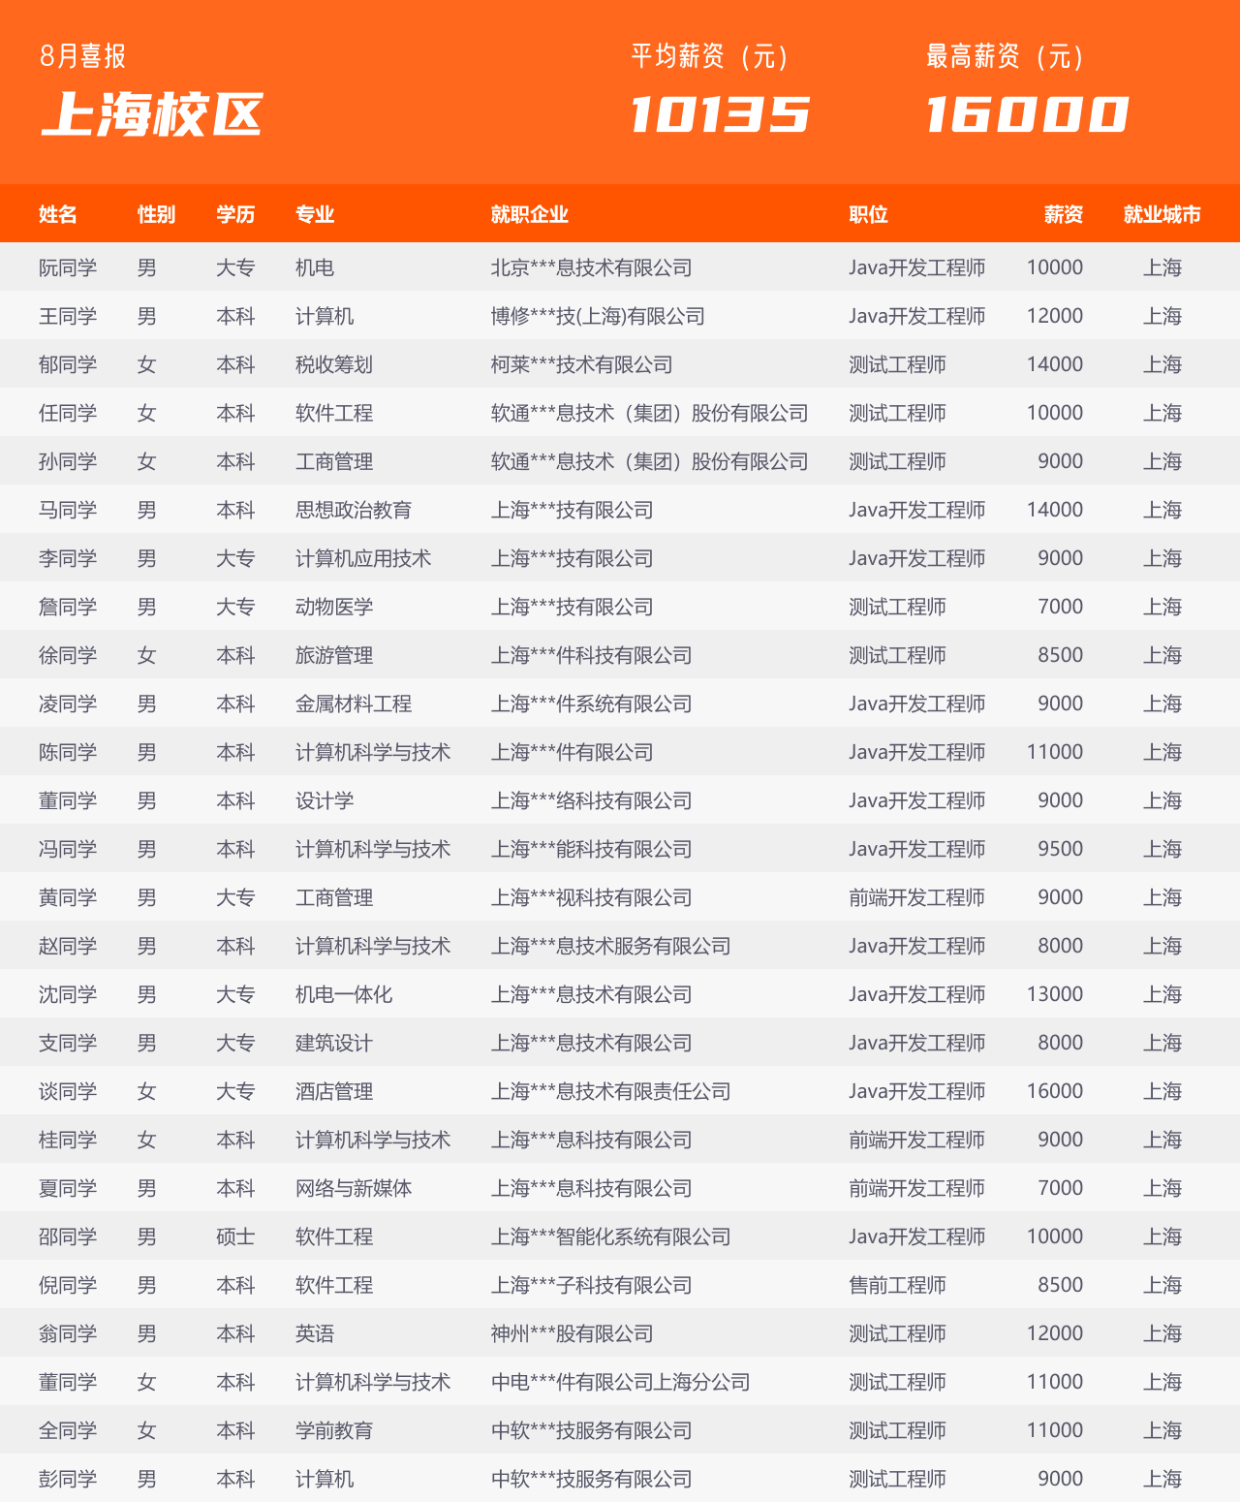Image resolution: width=1240 pixels, height=1502 pixels.
Task: Click the 姓名 column header
Action: (58, 214)
